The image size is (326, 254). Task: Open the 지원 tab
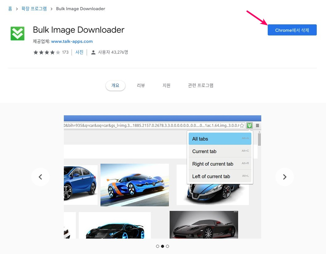tap(166, 85)
